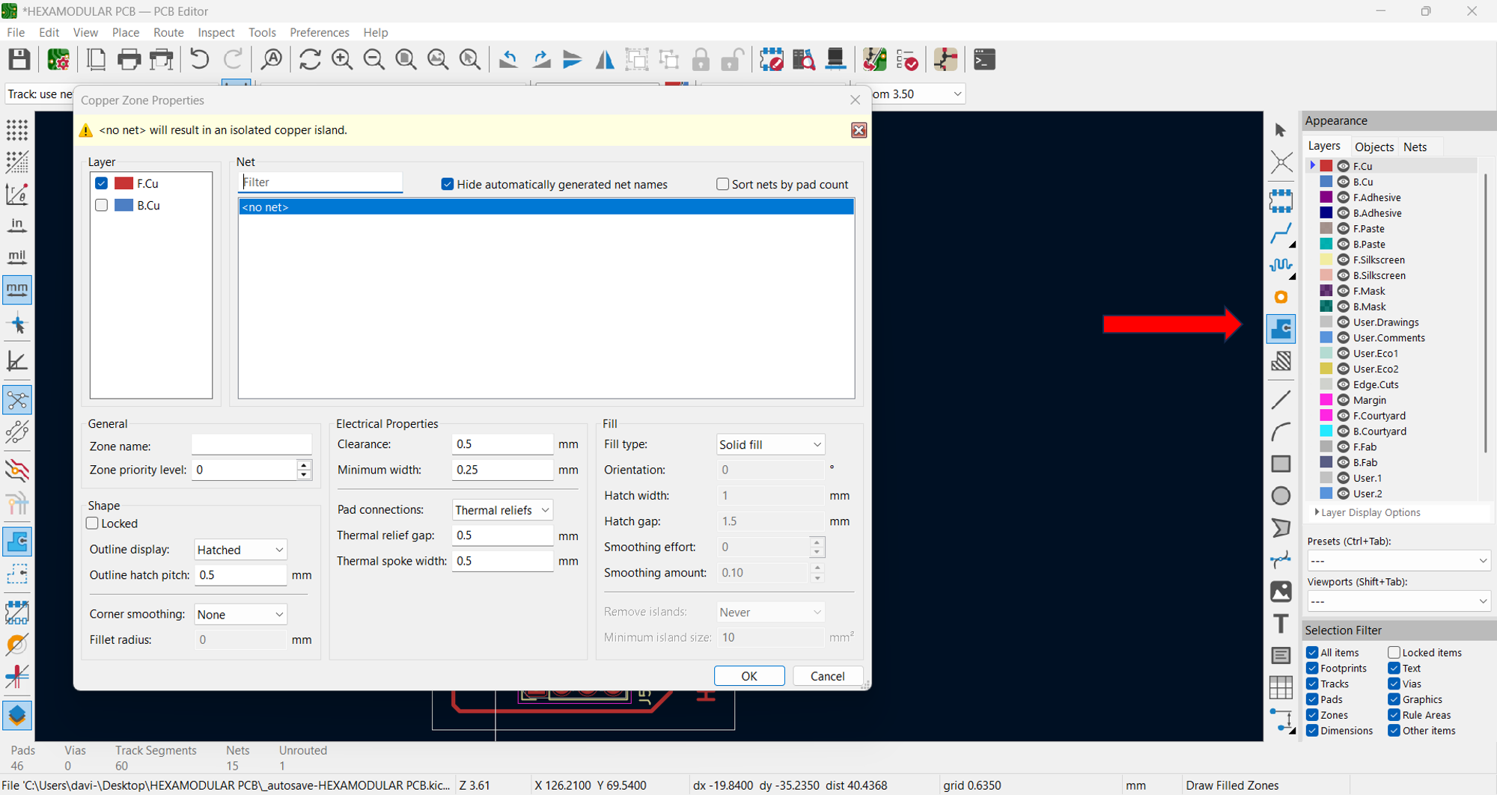Click the Mirror/flip icon in the toolbar
1497x795 pixels.
pyautogui.click(x=605, y=59)
